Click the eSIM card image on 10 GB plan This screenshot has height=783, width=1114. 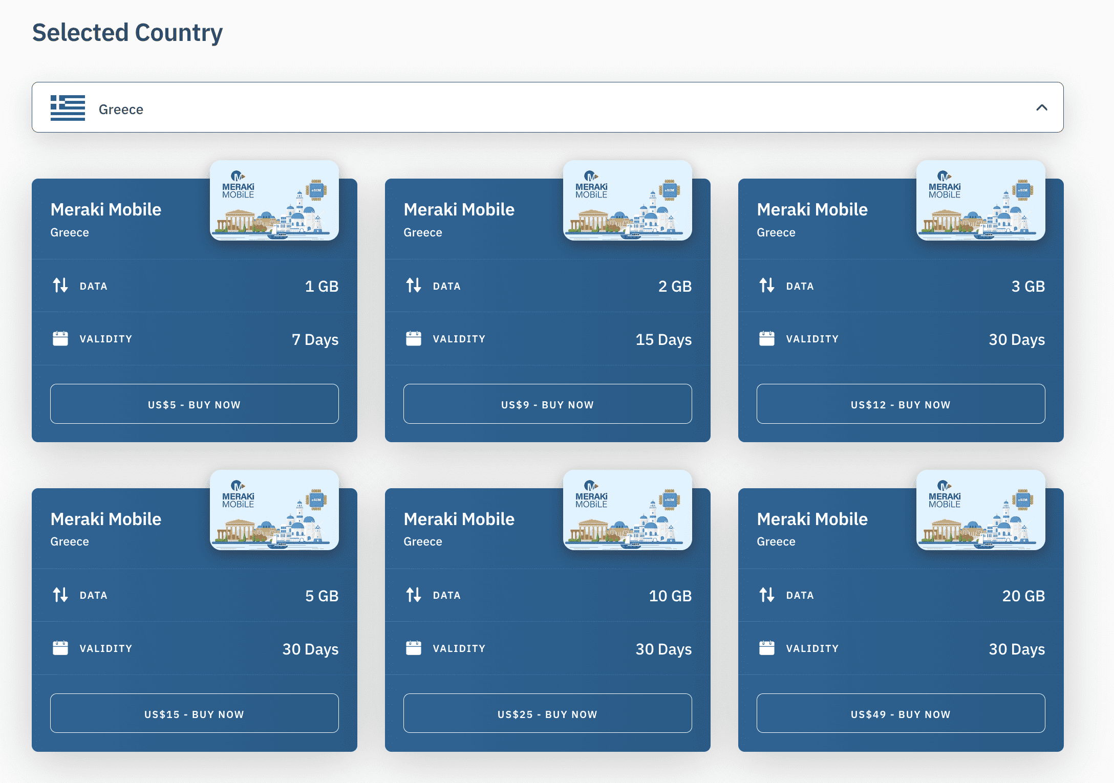tap(628, 510)
